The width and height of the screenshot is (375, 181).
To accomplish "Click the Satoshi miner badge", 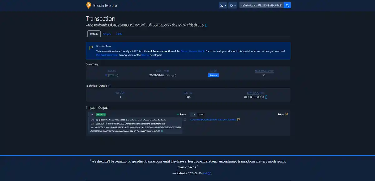I will (214, 75).
